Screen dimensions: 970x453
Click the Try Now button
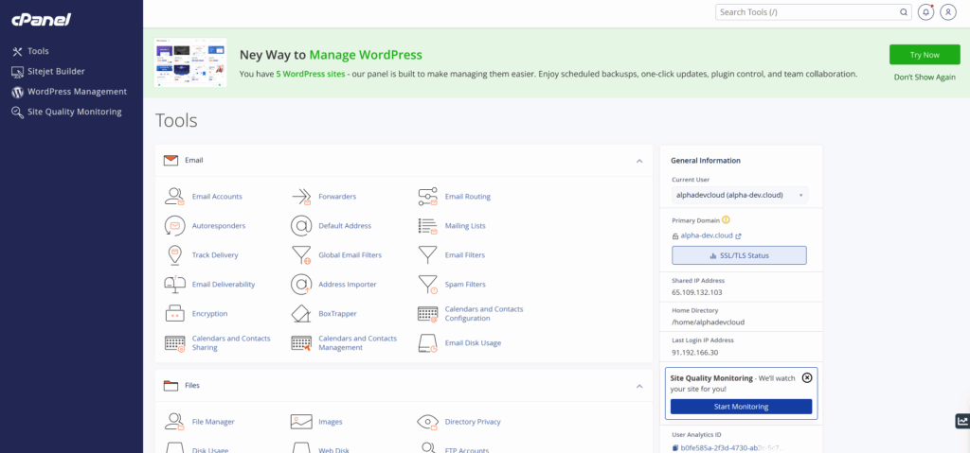(x=925, y=55)
